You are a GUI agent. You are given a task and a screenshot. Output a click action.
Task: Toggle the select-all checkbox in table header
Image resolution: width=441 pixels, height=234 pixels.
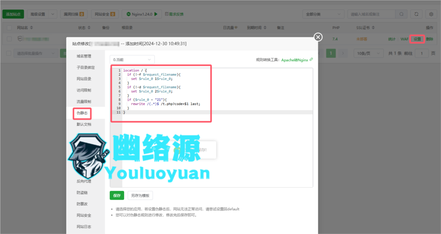[9, 28]
